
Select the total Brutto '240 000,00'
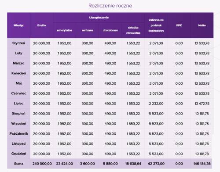pos(42,164)
